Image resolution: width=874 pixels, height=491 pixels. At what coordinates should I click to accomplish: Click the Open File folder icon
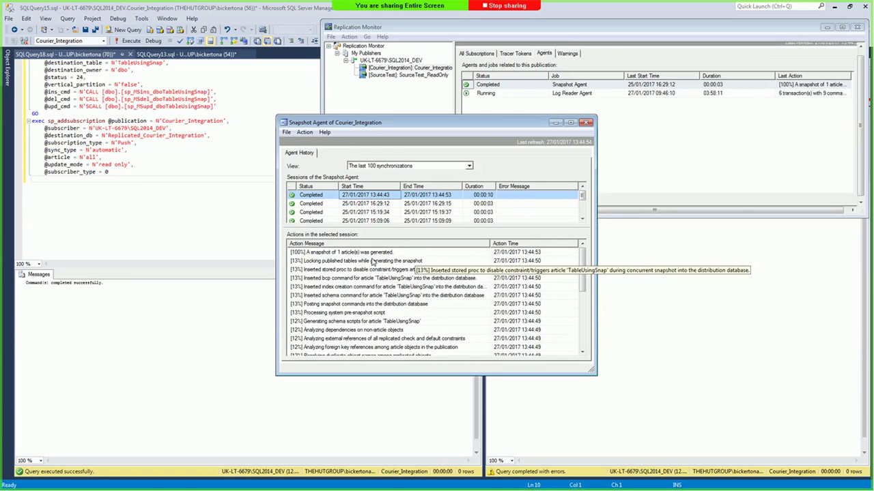(75, 29)
